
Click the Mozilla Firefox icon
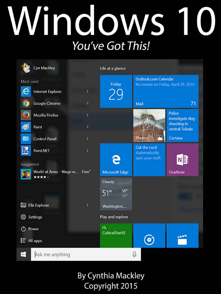tap(26, 115)
